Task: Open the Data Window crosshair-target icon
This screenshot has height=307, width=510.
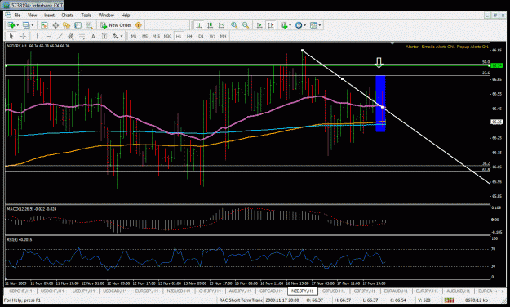Action: tap(55, 25)
